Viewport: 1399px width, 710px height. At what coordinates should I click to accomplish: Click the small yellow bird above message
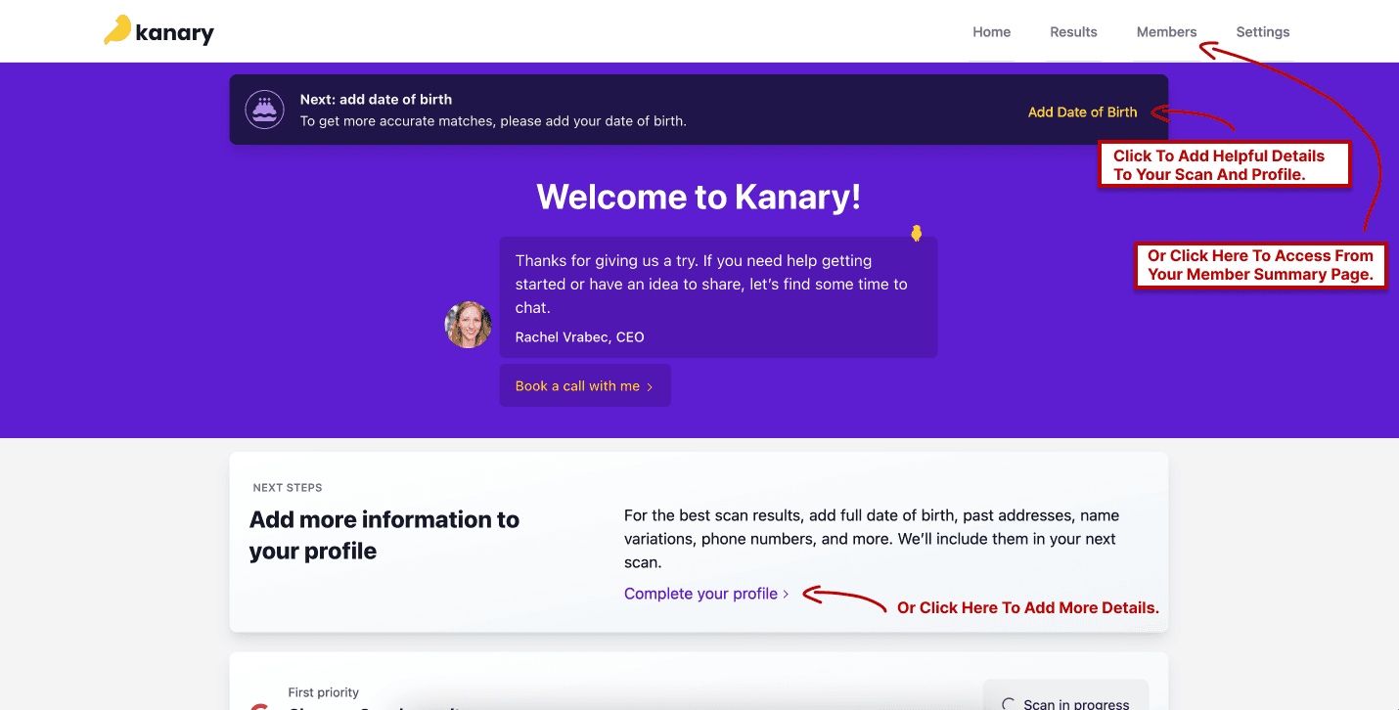pyautogui.click(x=917, y=233)
